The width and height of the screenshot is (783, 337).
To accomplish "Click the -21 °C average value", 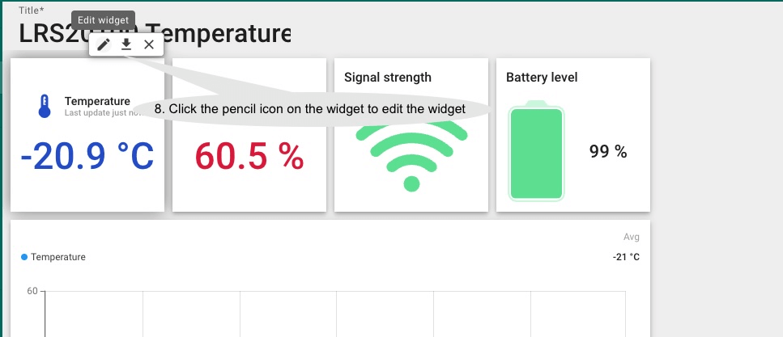I will (x=626, y=257).
